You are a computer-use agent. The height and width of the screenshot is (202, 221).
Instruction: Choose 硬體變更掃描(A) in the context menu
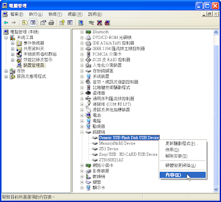(182, 165)
